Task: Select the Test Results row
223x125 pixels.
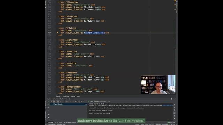Action: pos(69,104)
